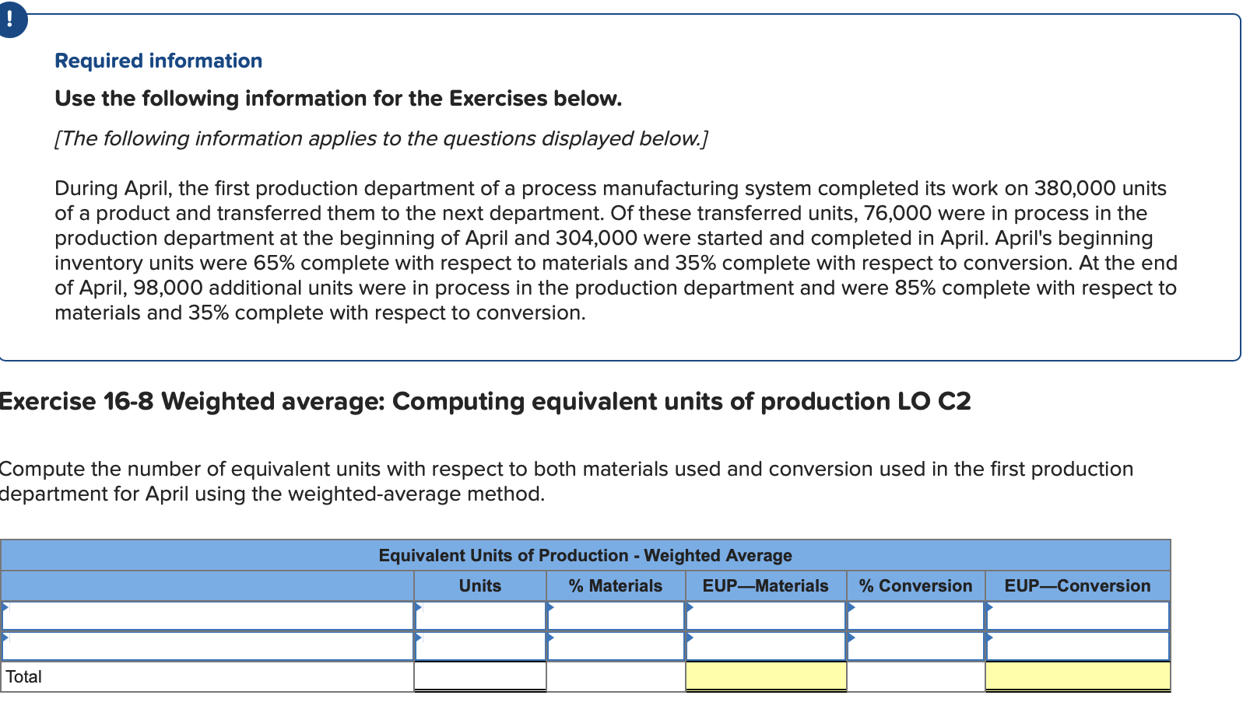The image size is (1250, 709).
Task: Click the EUP—Materials cell in row two
Action: 767,645
